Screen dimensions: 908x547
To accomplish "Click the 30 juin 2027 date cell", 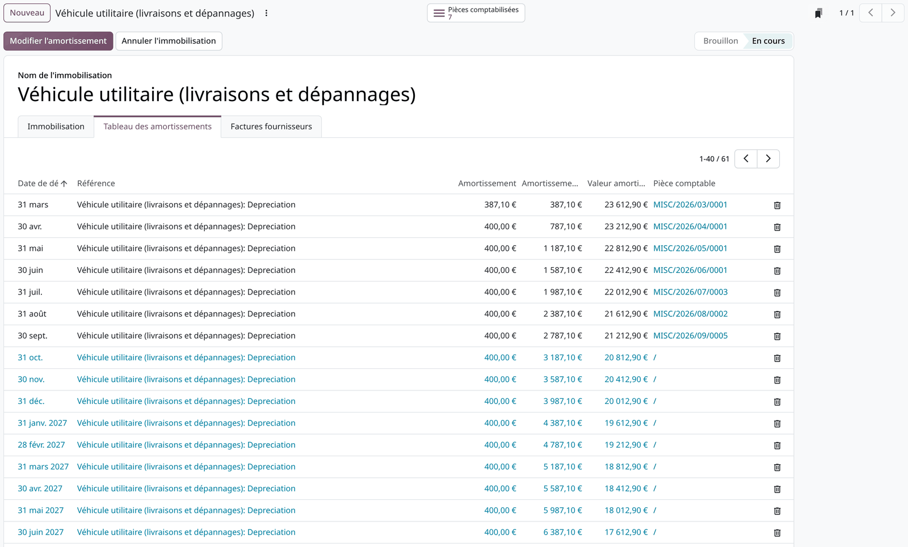I will point(40,532).
